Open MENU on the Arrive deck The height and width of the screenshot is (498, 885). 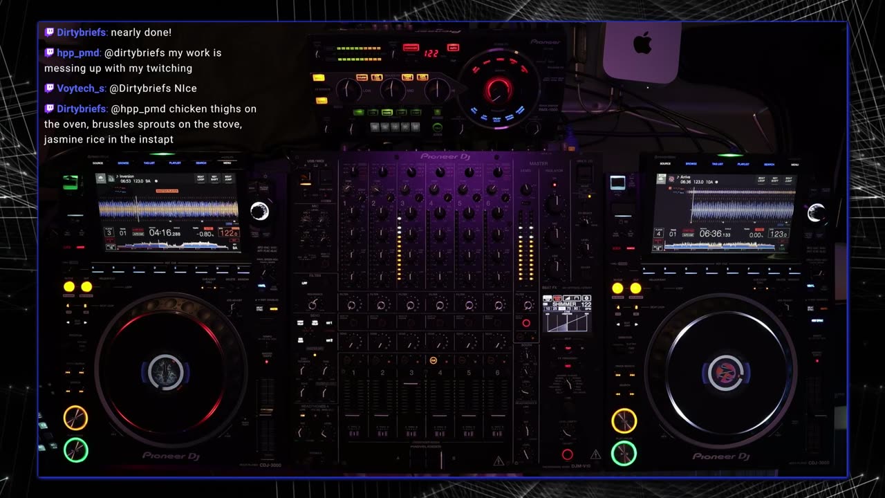tap(794, 164)
